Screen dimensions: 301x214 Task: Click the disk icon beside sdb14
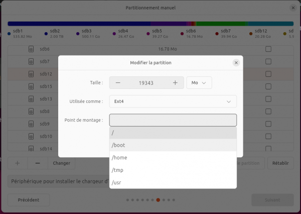point(31,148)
